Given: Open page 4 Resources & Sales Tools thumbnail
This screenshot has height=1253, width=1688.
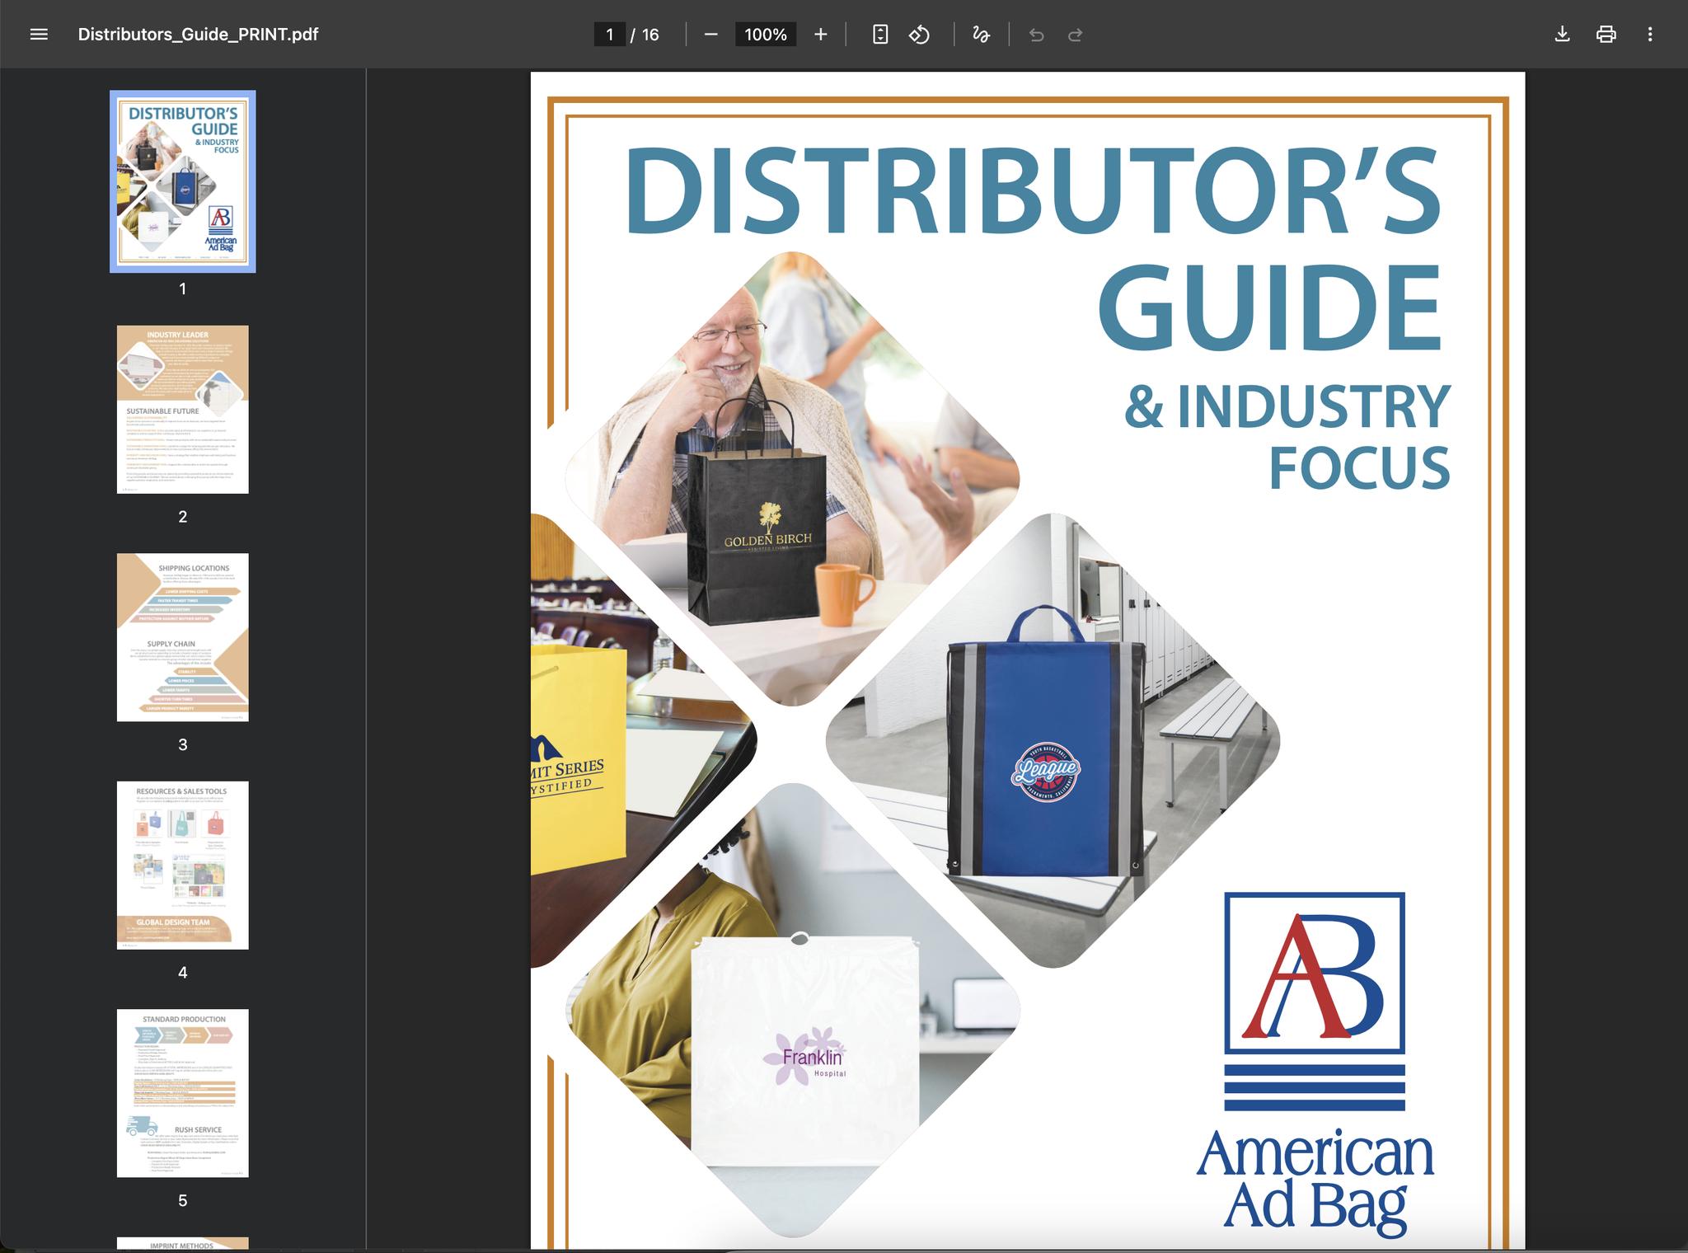Looking at the screenshot, I should click(183, 866).
